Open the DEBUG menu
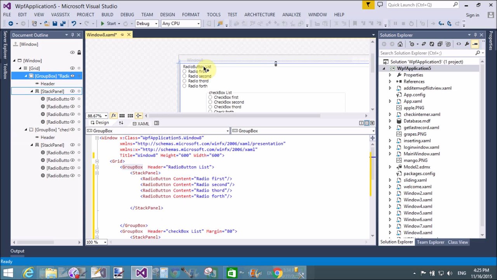The height and width of the screenshot is (280, 497). [x=127, y=14]
